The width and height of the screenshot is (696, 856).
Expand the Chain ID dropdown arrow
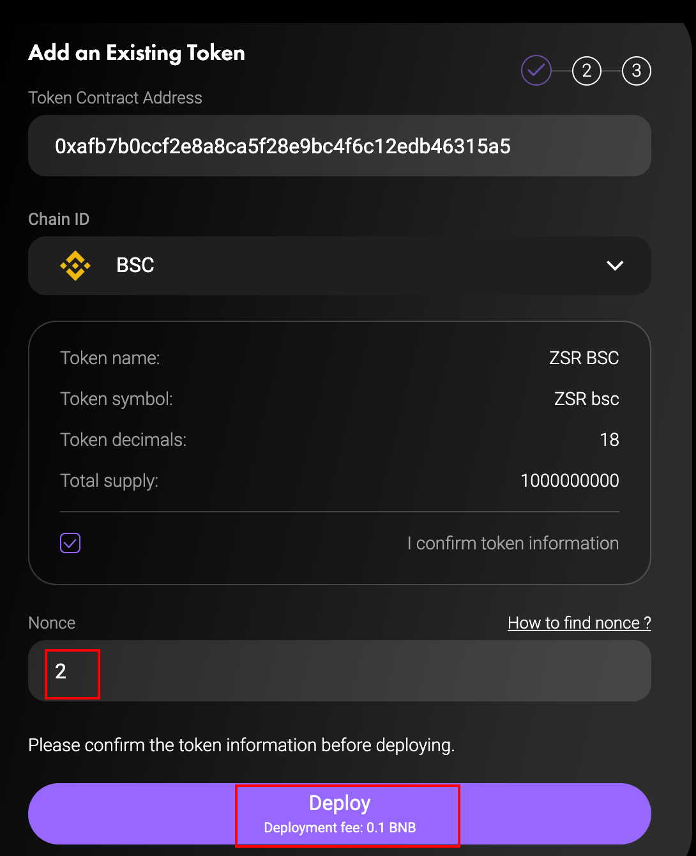615,266
